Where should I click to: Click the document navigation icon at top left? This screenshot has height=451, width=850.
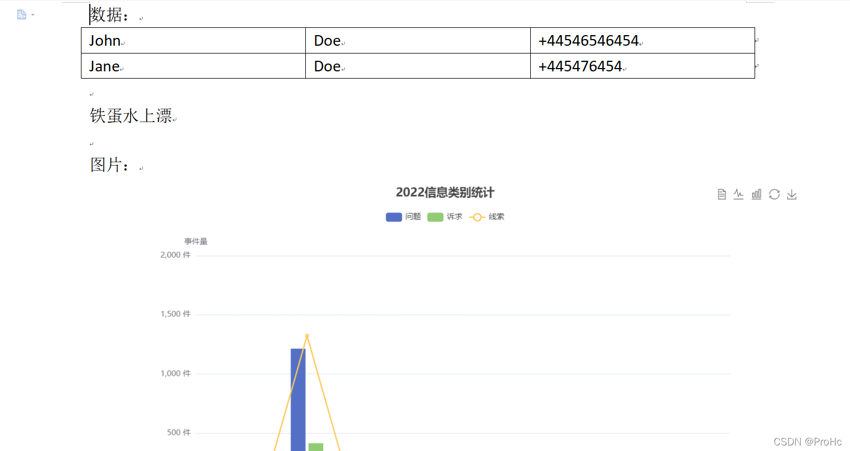click(x=22, y=14)
